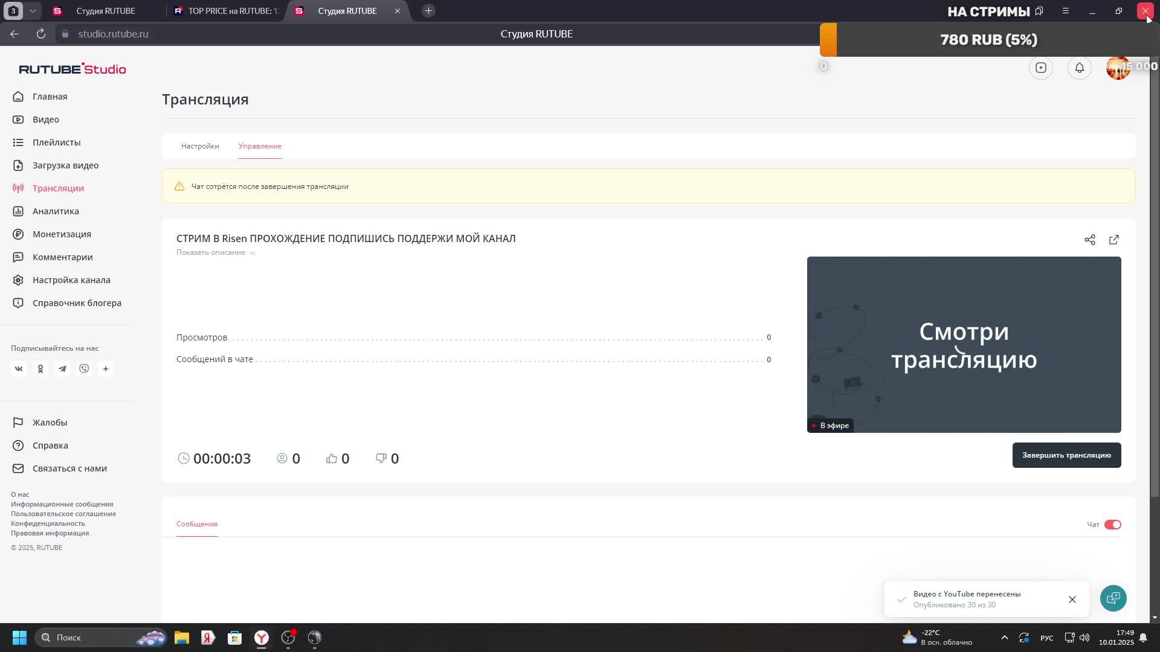The image size is (1160, 652).
Task: Click the thumbs-up likes counter icon
Action: 332,459
